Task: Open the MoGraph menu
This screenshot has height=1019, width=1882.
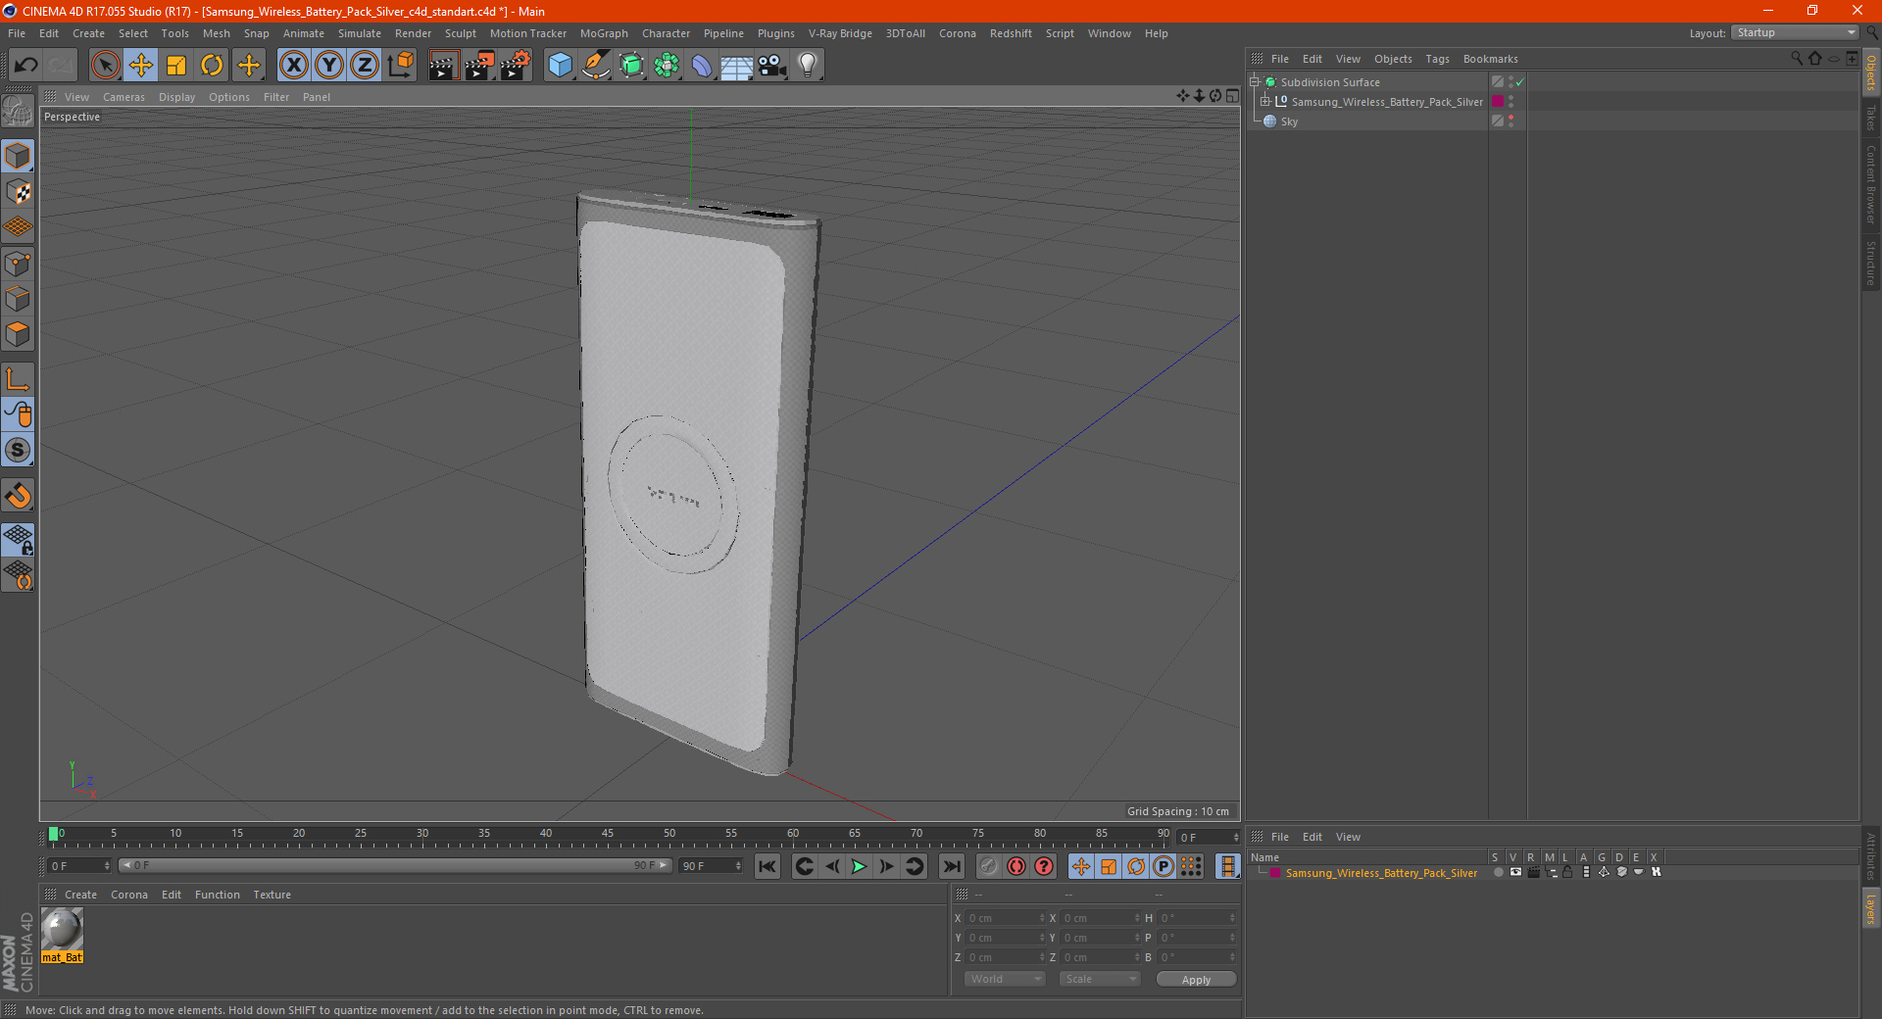Action: tap(603, 33)
